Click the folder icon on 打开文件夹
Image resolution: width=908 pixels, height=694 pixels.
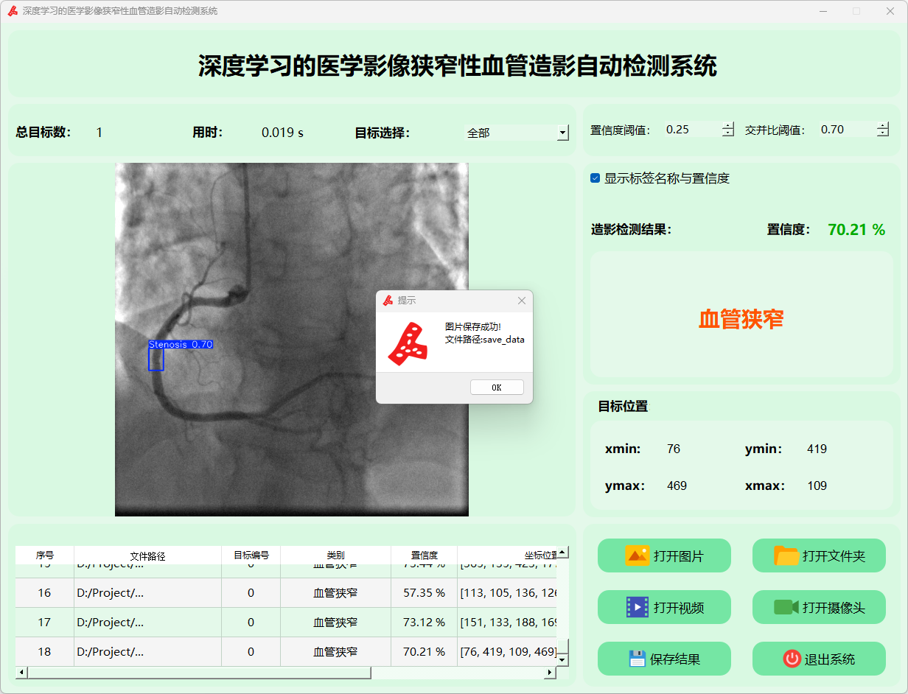pyautogui.click(x=786, y=555)
